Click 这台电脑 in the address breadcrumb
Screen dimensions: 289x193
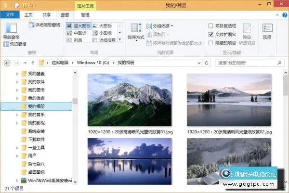click(x=60, y=63)
